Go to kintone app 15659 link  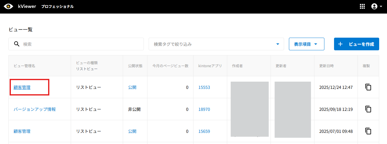tap(204, 131)
